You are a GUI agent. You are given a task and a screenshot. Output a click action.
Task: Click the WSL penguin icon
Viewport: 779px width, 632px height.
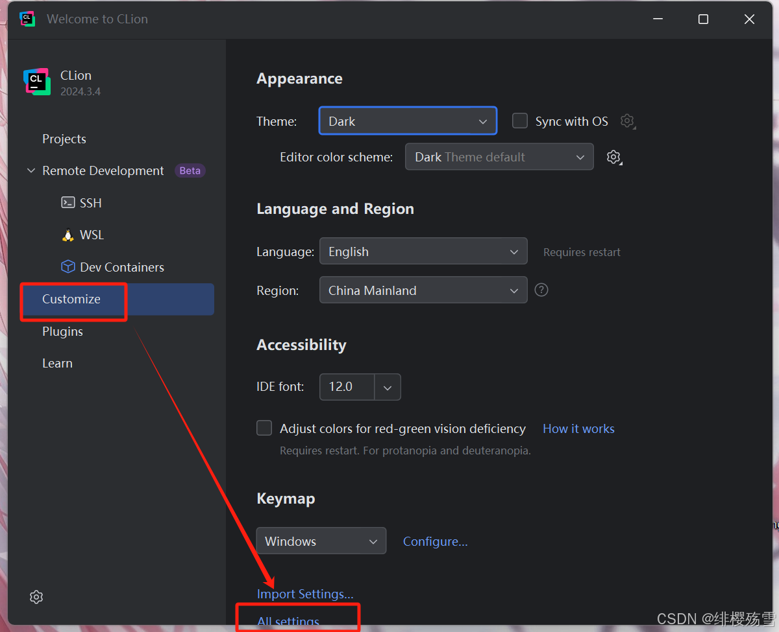68,235
